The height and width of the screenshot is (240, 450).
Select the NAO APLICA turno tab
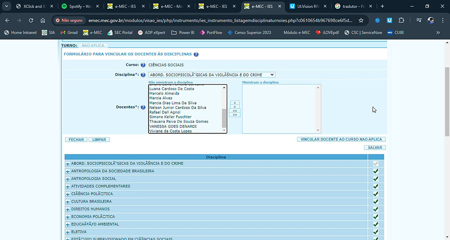(x=93, y=46)
